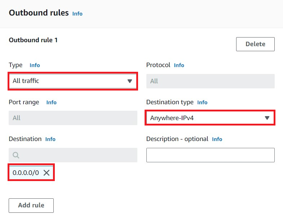
Task: Click the disabled Port range field
Action: pyautogui.click(x=73, y=118)
